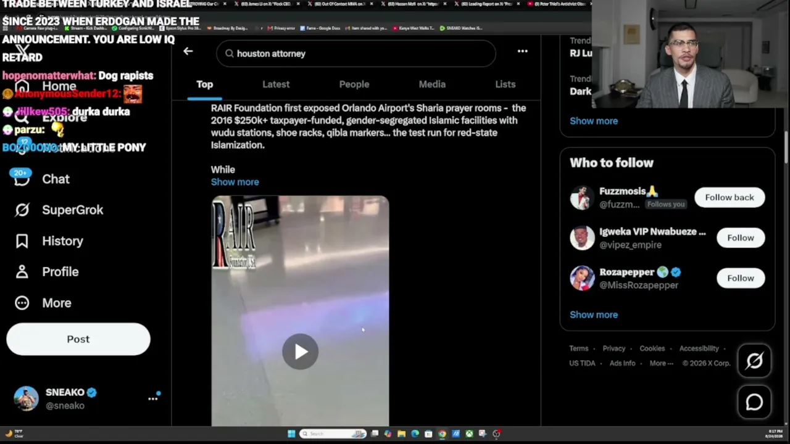Click the Home icon in the sidebar
The image size is (790, 444).
pos(22,86)
